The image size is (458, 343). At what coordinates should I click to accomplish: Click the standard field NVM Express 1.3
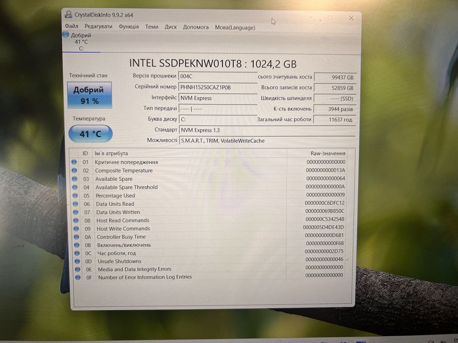pyautogui.click(x=267, y=130)
